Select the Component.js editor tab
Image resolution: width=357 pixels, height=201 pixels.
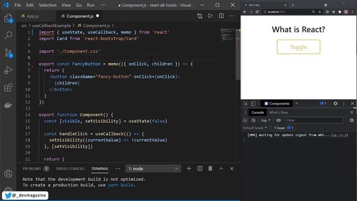tap(80, 16)
